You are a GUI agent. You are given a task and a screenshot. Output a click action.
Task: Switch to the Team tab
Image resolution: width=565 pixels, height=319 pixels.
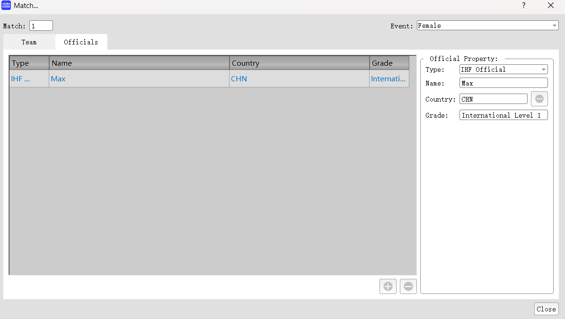(x=29, y=42)
